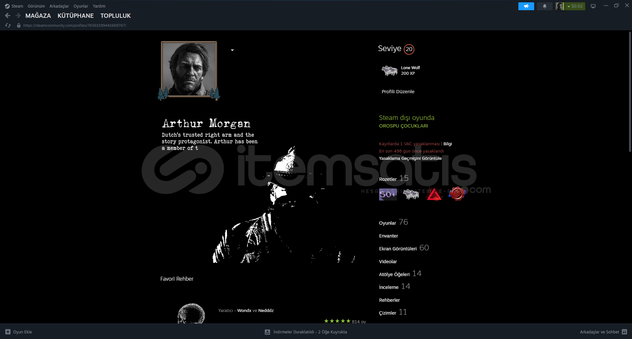The image size is (632, 339).
Task: Click the Favori Rehber heading
Action: pyautogui.click(x=177, y=279)
